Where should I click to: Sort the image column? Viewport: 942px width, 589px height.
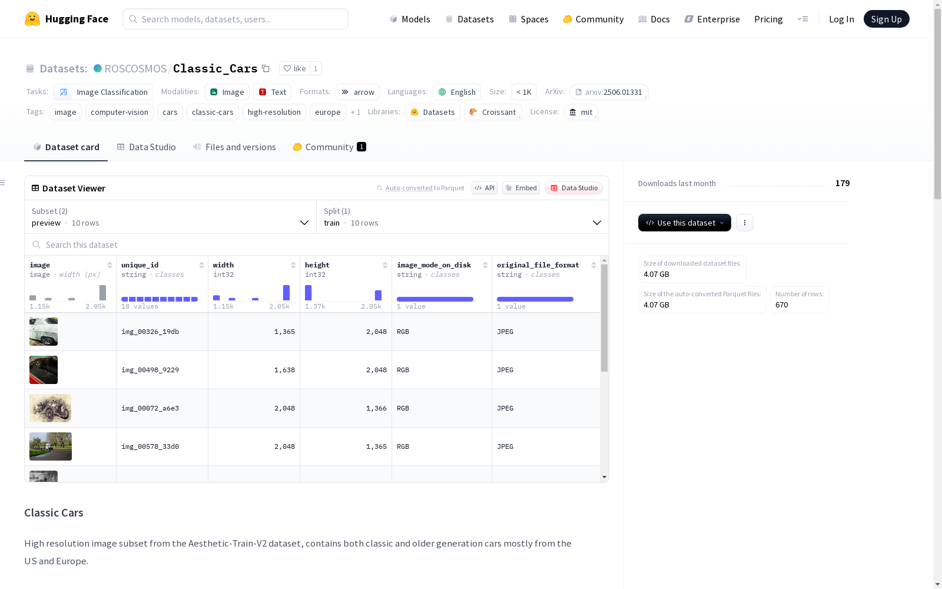[110, 265]
